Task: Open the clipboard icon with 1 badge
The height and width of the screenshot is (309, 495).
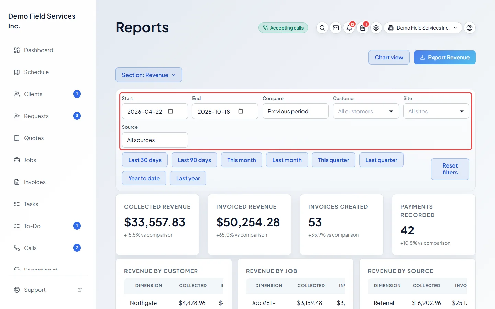Action: tap(363, 28)
